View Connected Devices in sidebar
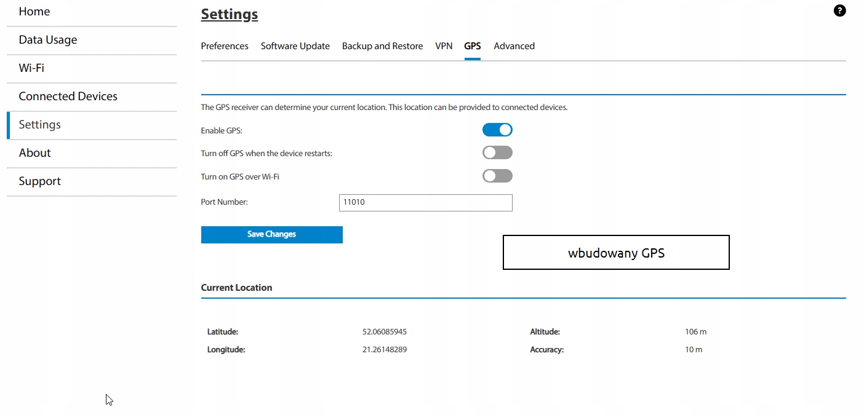Image resolution: width=864 pixels, height=418 pixels. pos(68,97)
